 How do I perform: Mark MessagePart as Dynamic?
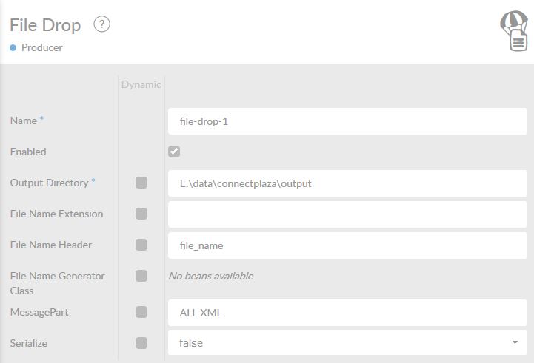141,312
